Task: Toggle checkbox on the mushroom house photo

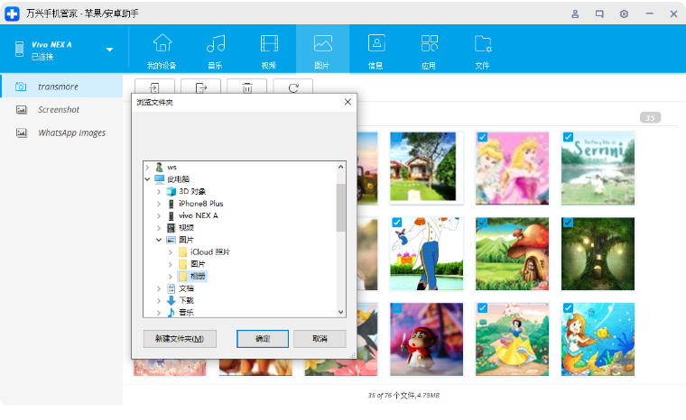Action: [x=482, y=223]
